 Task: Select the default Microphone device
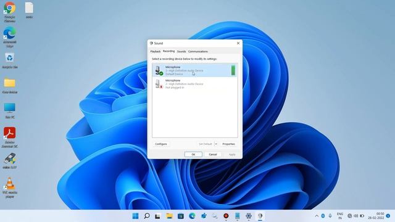pos(194,70)
